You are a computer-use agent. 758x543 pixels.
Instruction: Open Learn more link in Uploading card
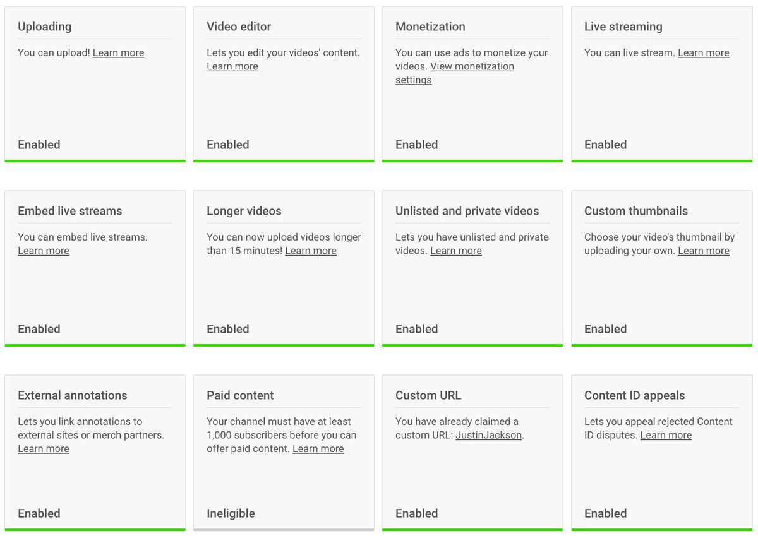tap(118, 53)
